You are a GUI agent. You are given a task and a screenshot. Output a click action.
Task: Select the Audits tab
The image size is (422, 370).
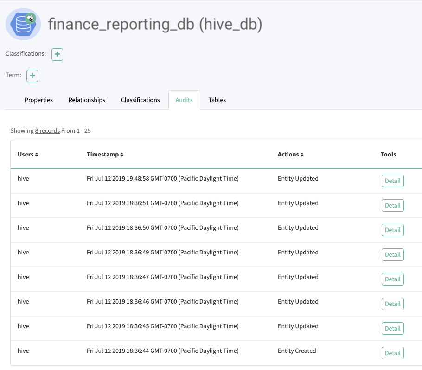point(184,100)
